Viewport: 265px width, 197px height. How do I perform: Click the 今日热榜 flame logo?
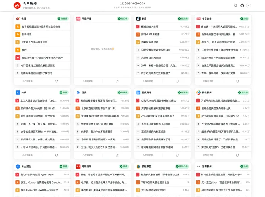coord(17,5)
